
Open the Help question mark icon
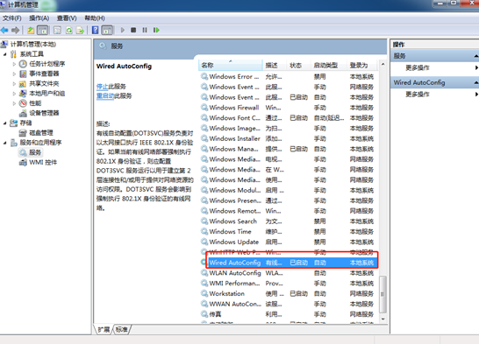[x=96, y=30]
